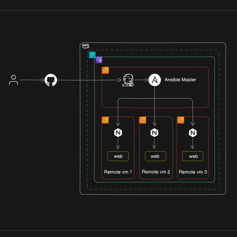The image size is (237, 237).
Task: Select the teal region flag icon
Action: [92, 55]
